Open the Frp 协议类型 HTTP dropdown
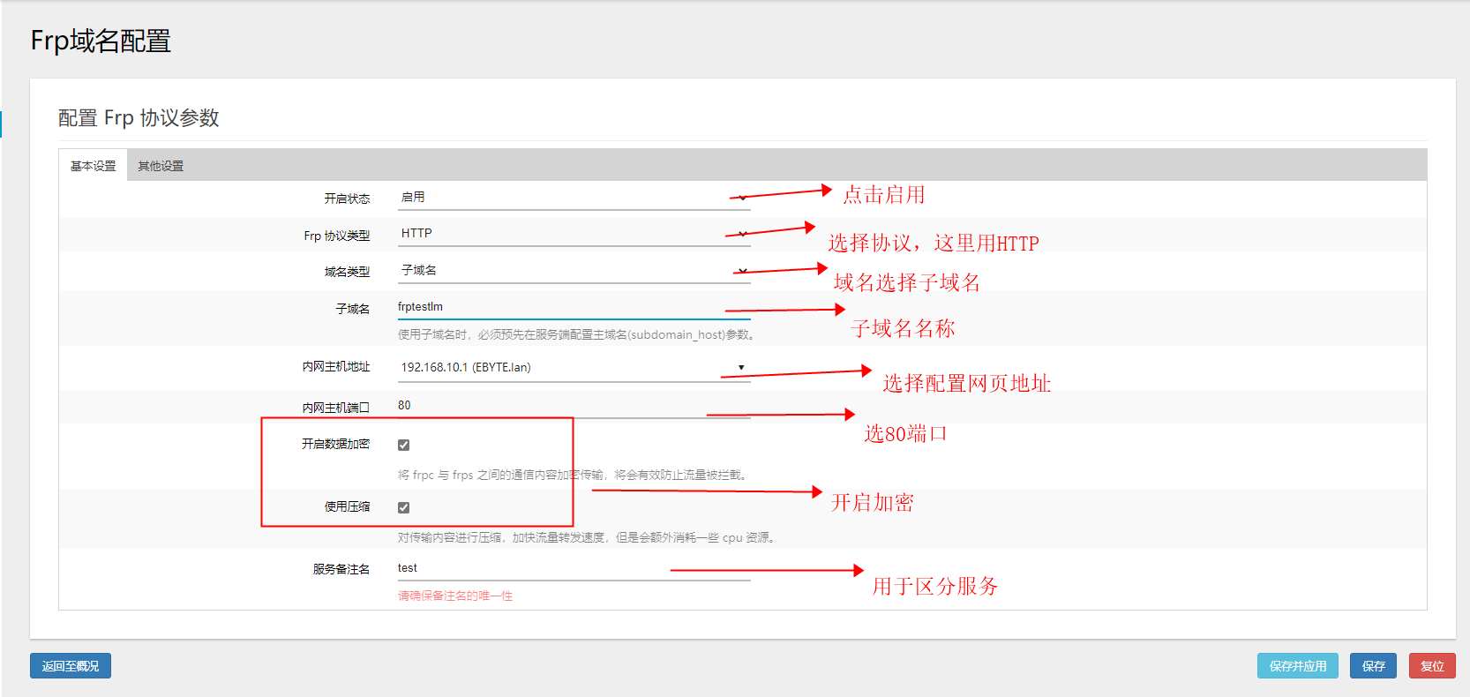Viewport: 1470px width, 697px height. coord(574,234)
